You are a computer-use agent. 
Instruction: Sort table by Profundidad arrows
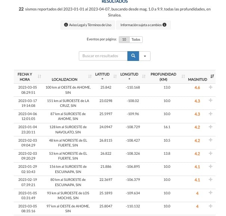click(183, 76)
